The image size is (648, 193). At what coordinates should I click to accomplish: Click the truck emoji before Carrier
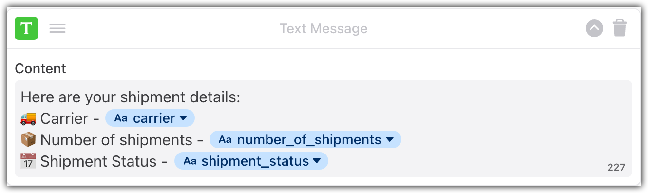tap(28, 118)
